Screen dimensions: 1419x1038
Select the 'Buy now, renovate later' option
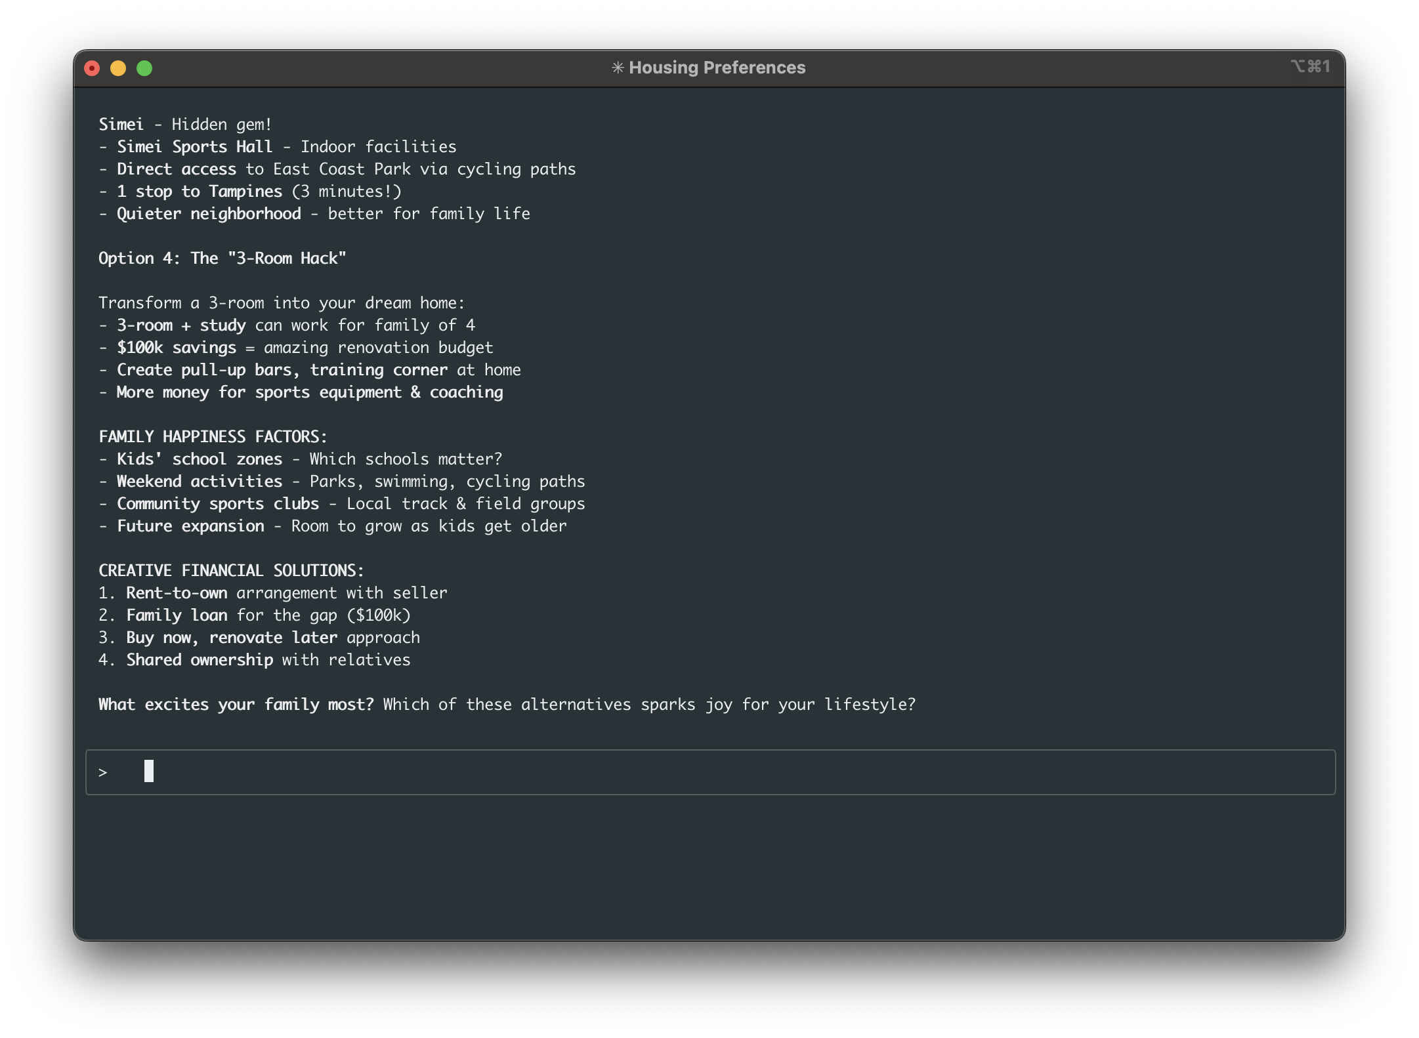[x=259, y=637]
